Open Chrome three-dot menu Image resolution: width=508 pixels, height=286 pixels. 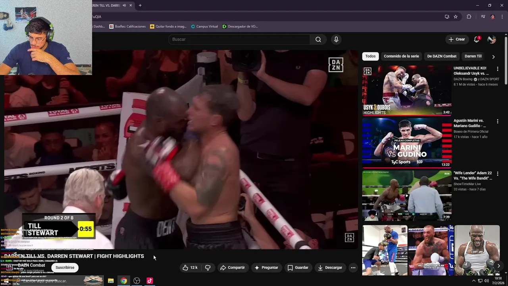502,17
